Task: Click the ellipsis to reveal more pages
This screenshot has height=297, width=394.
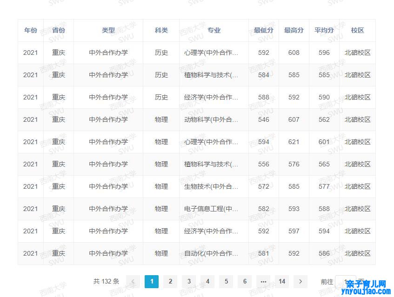Action: point(263,281)
